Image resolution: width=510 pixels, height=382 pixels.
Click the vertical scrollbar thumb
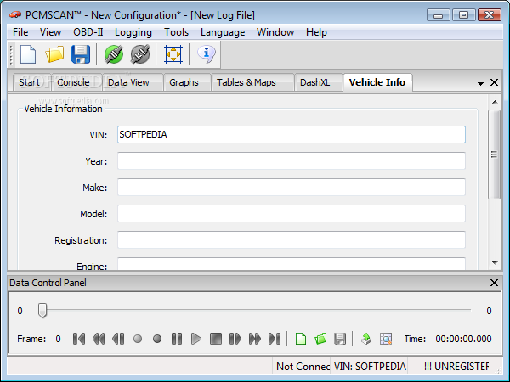[495, 154]
